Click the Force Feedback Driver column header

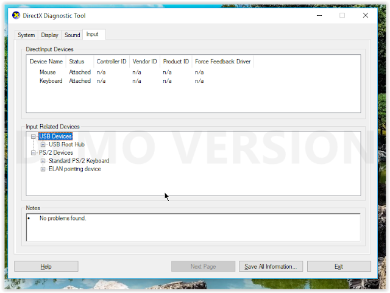(x=223, y=62)
